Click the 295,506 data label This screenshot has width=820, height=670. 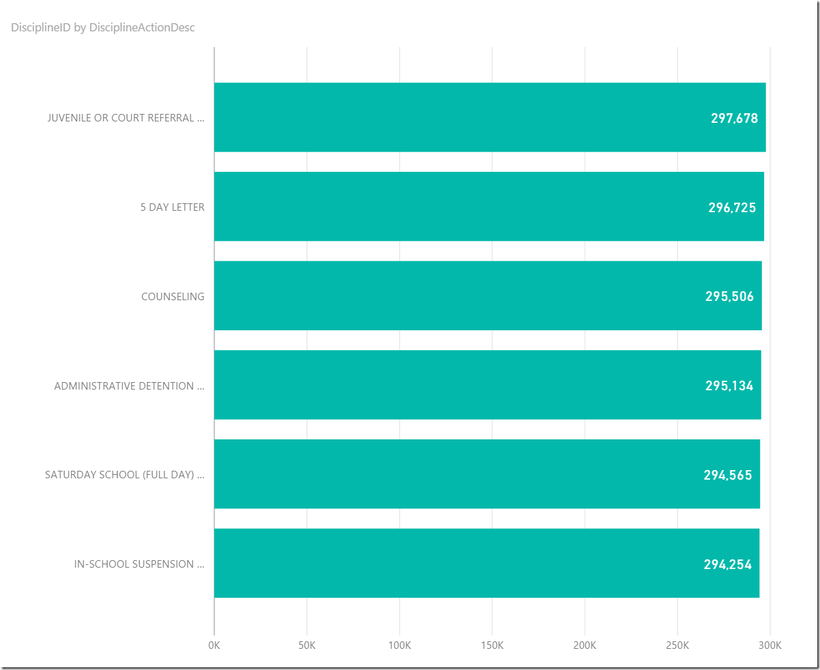(x=729, y=297)
